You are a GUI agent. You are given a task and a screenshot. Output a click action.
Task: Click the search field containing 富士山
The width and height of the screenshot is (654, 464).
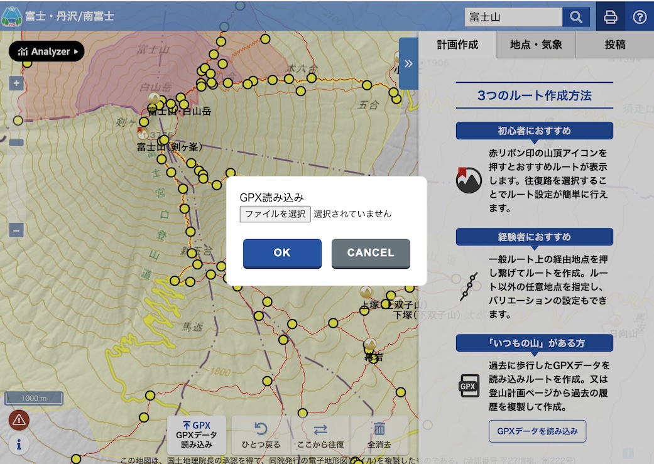point(513,17)
